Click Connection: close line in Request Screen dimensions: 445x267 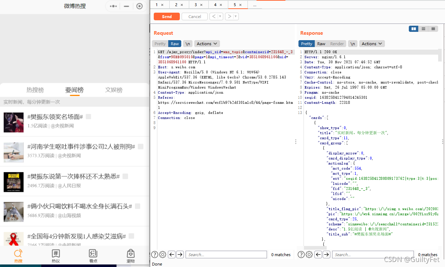[176, 118]
